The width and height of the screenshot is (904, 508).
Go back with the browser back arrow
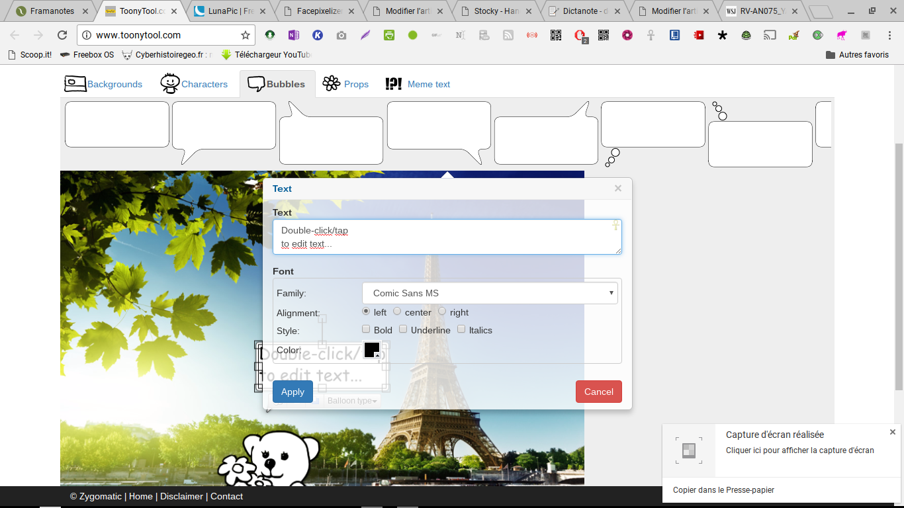pos(15,35)
